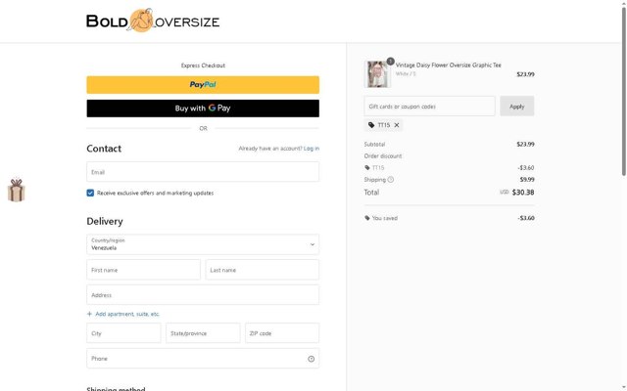Uncheck Receive exclusive offers and marketing updates

pos(90,194)
